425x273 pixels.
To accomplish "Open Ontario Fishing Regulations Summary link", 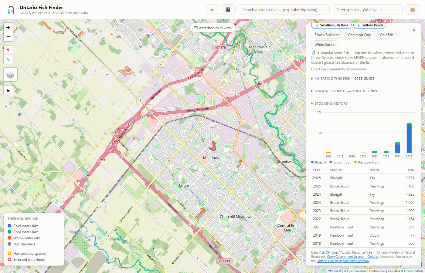I will pyautogui.click(x=343, y=261).
